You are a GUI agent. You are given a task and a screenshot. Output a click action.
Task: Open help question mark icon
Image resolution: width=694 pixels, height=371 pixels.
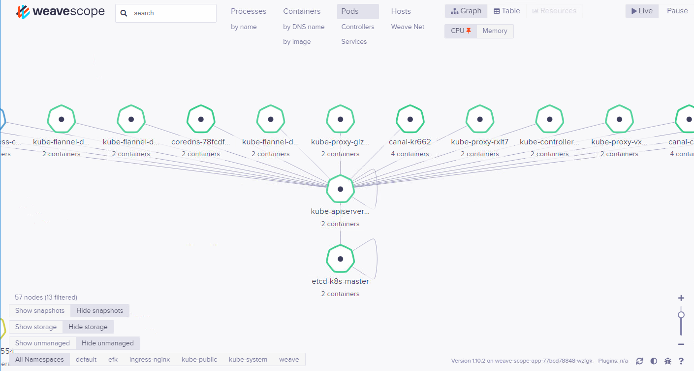click(681, 361)
